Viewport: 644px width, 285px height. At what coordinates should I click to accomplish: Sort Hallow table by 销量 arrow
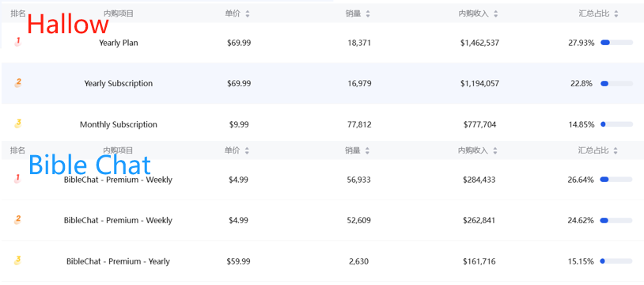point(368,14)
